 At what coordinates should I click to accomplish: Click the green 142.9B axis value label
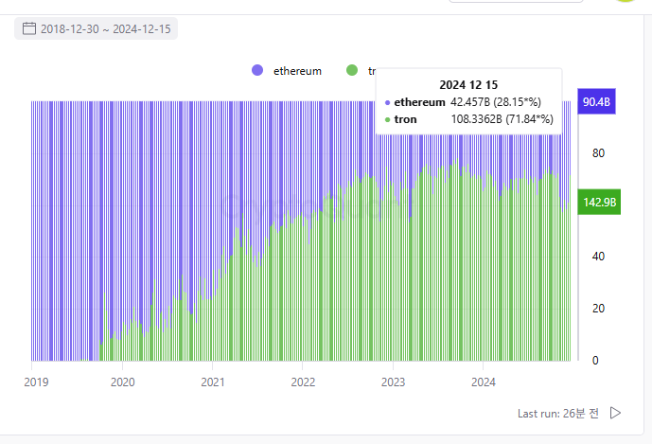599,203
